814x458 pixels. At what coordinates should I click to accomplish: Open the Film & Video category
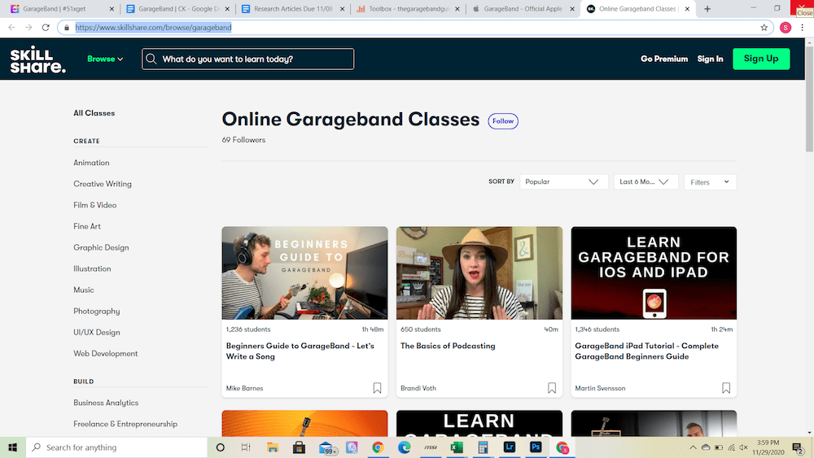point(95,205)
